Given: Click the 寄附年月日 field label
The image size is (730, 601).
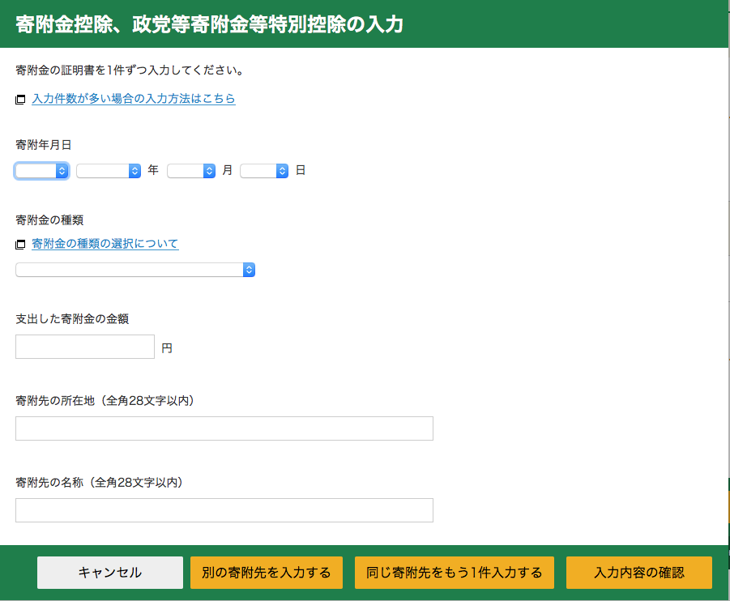Looking at the screenshot, I should 44,145.
